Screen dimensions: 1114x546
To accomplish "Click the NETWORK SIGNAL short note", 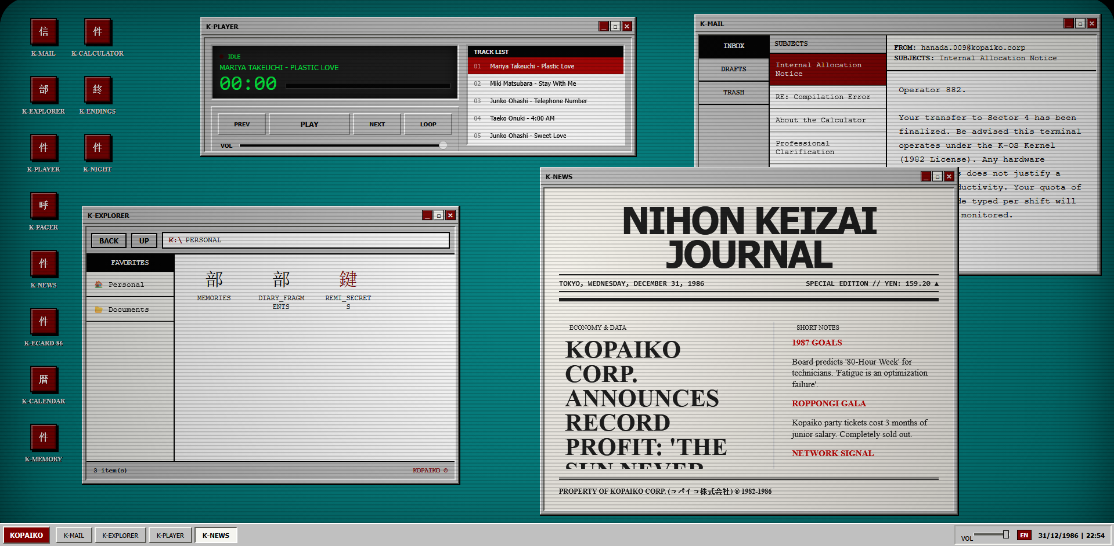I will click(832, 453).
